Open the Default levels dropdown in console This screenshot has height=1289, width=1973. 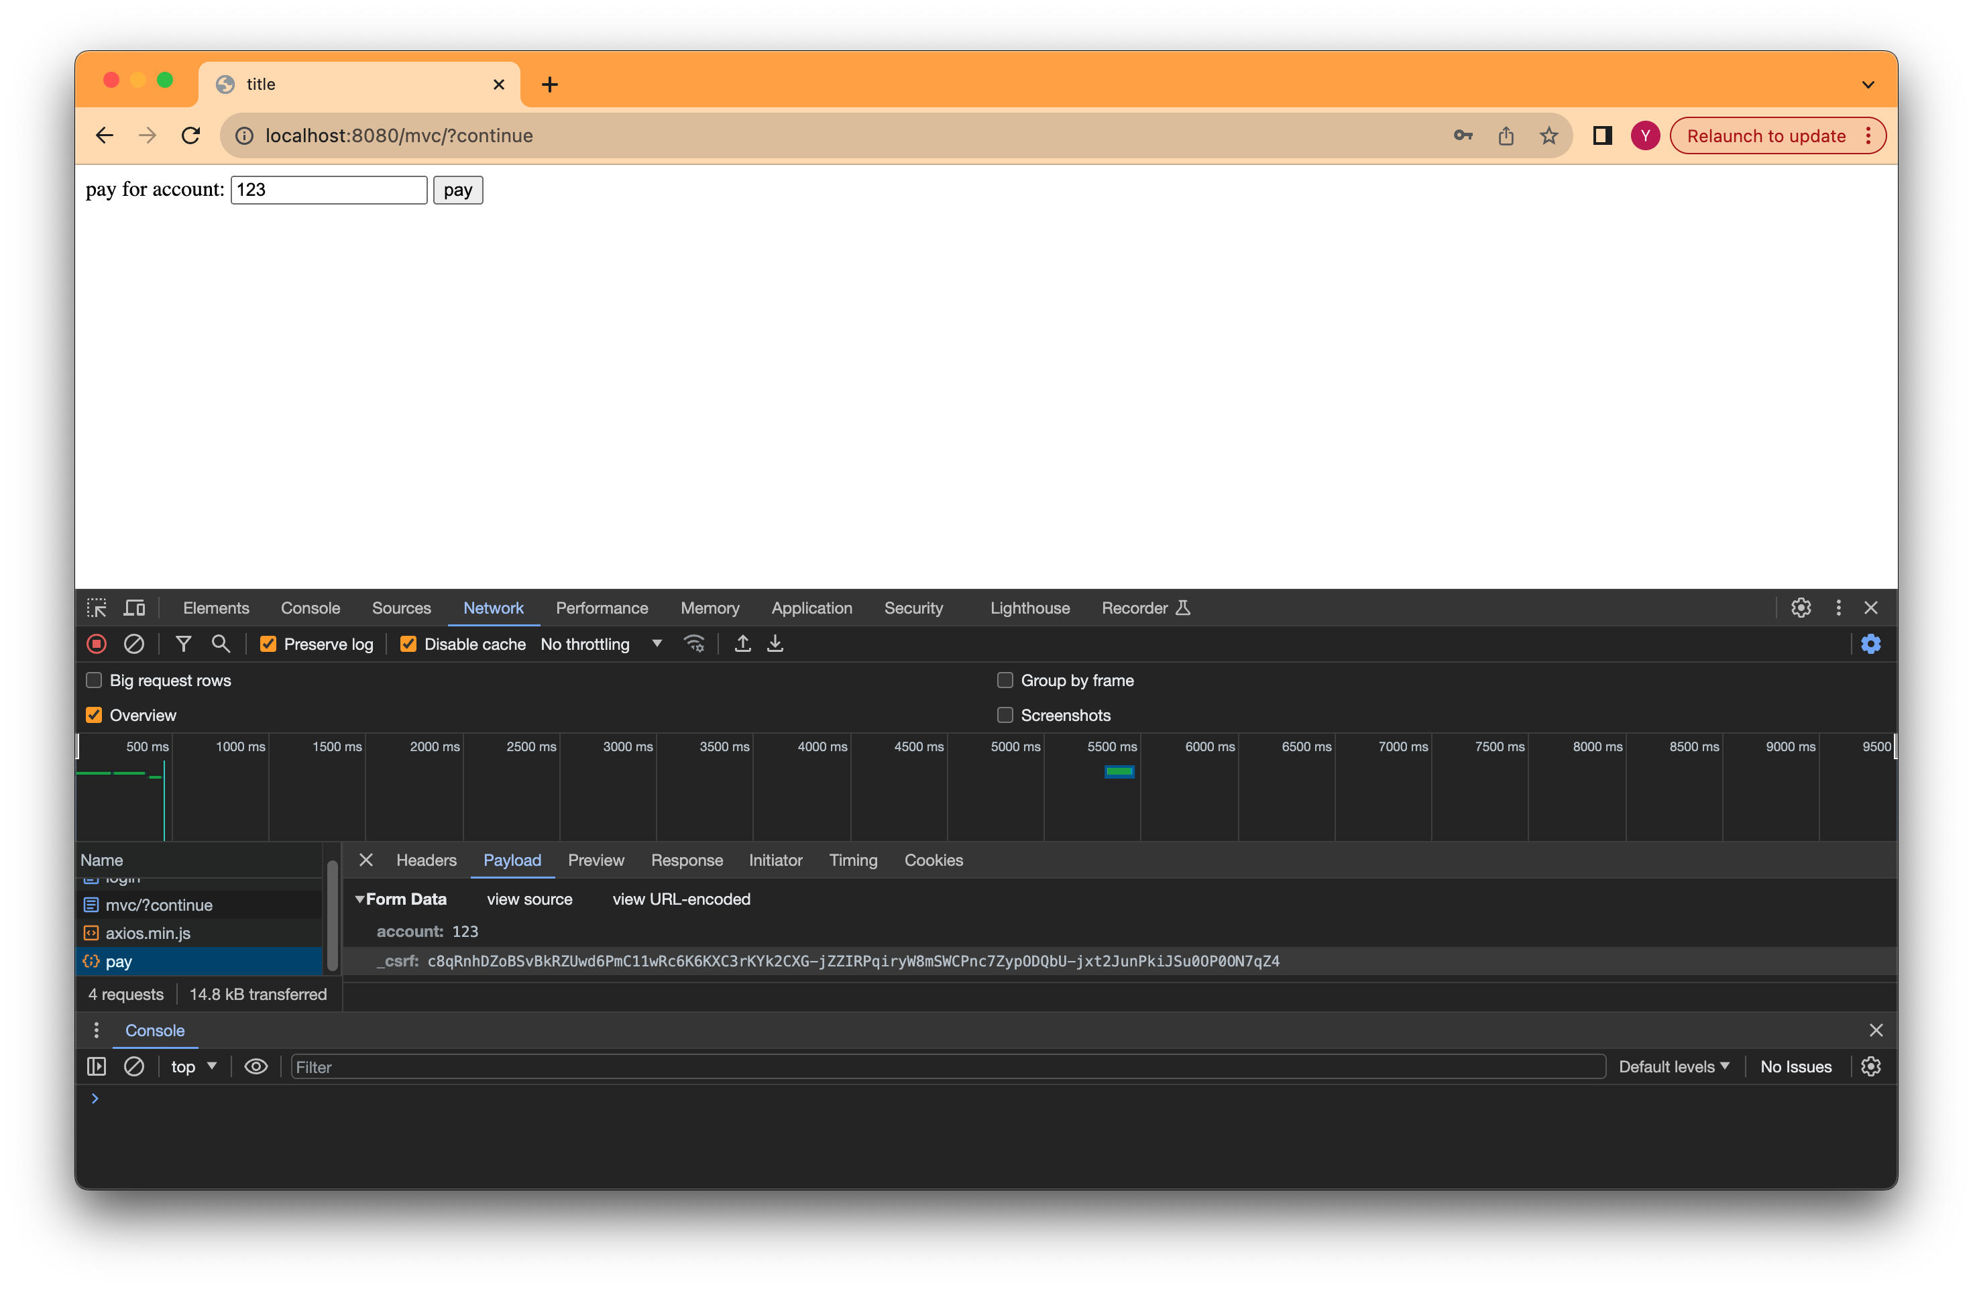1675,1067
